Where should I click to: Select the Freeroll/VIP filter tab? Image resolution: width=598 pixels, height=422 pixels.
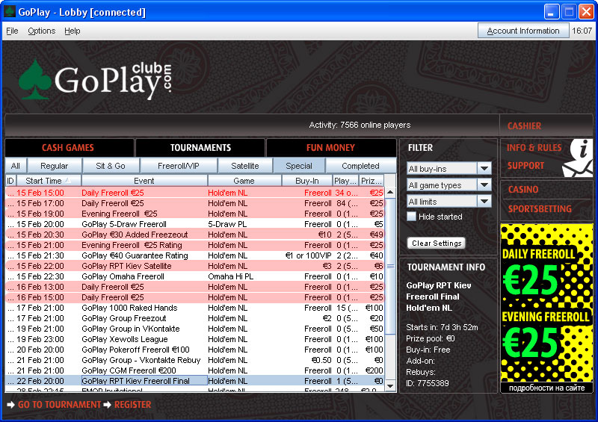coord(178,166)
